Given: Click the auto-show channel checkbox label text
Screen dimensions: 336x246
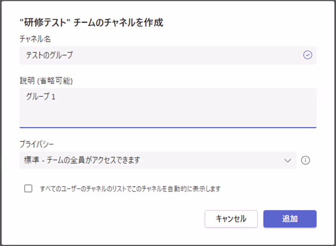Looking at the screenshot, I should (130, 189).
